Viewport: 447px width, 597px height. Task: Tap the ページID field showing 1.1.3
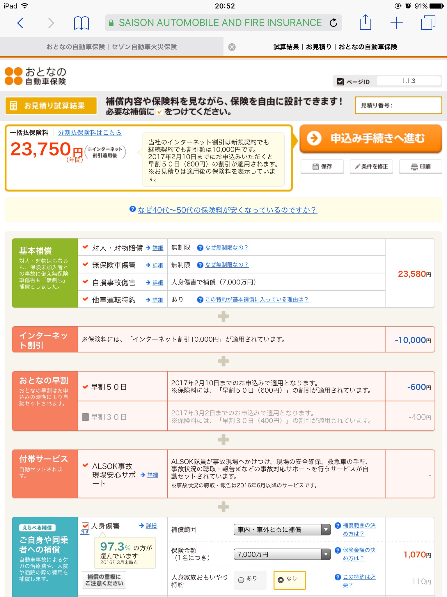click(409, 81)
